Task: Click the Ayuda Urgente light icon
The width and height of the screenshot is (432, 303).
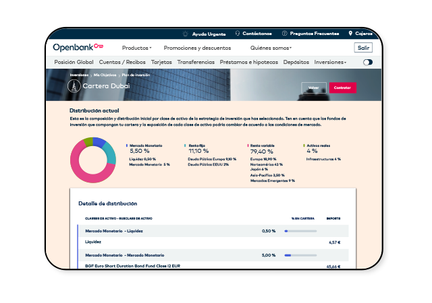Action: [x=186, y=33]
